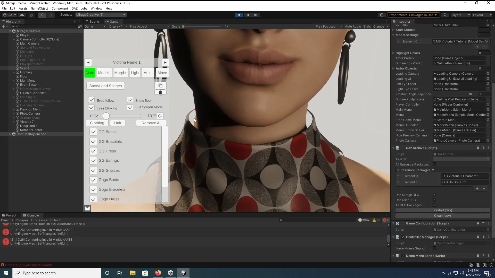Click the copy scene clipboard icon
The image size is (495, 278).
(x=160, y=85)
